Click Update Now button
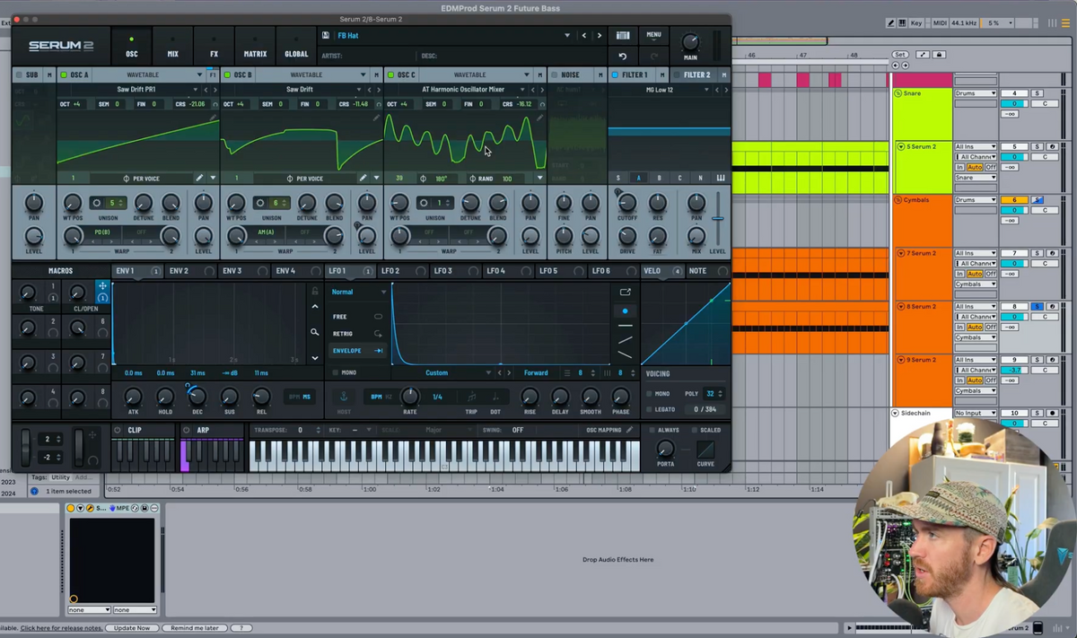Screen dimensions: 1077x638 point(132,628)
